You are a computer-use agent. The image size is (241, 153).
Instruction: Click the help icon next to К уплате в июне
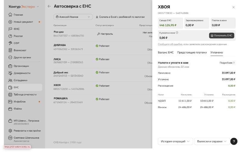coord(177,33)
